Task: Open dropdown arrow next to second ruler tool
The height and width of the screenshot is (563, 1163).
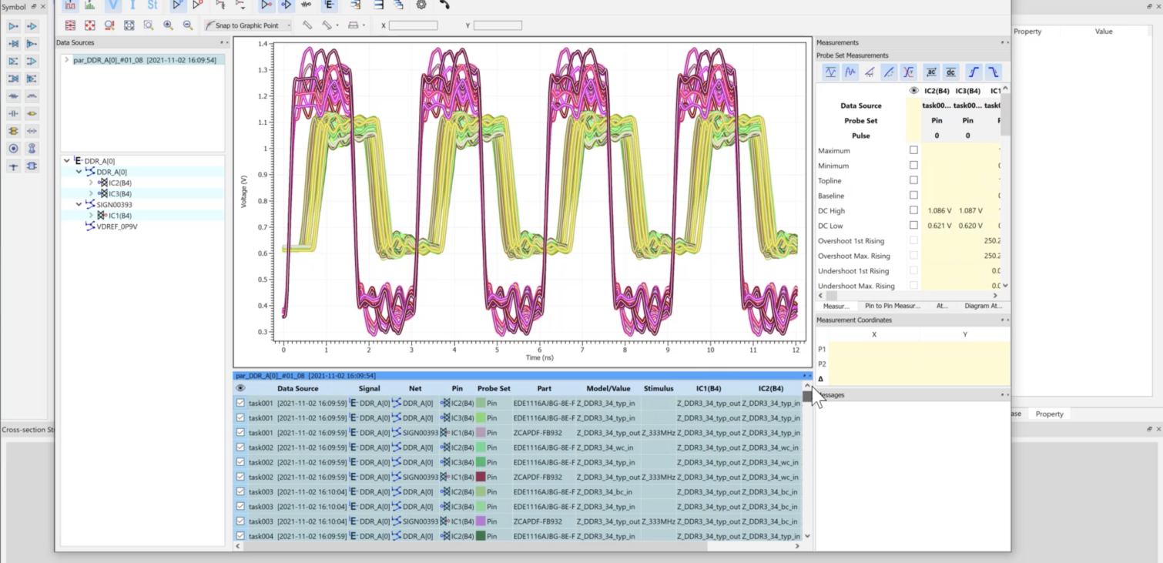Action: click(337, 25)
